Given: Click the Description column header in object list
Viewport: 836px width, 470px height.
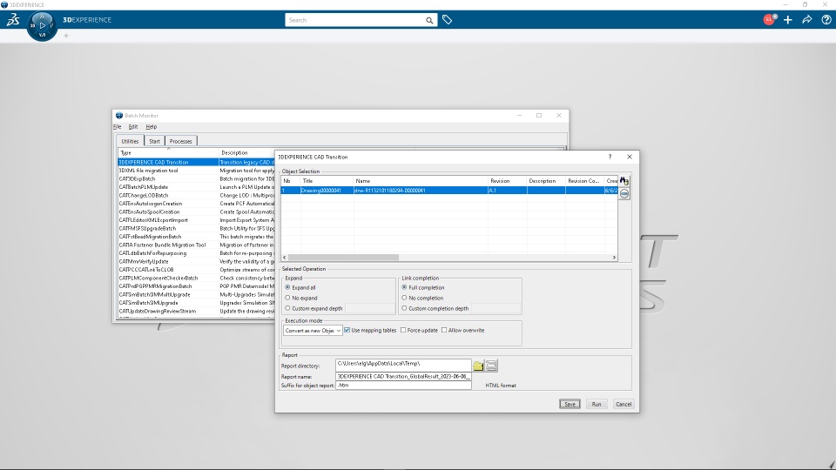Looking at the screenshot, I should click(x=546, y=181).
